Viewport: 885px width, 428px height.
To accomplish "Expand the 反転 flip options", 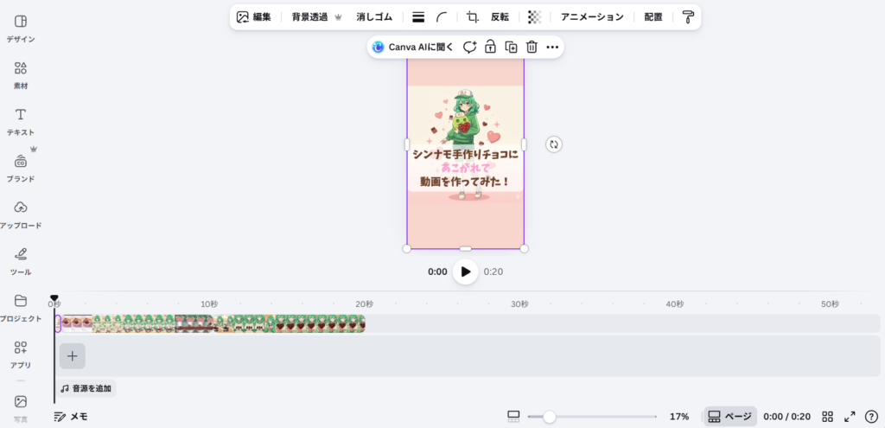I will 500,16.
